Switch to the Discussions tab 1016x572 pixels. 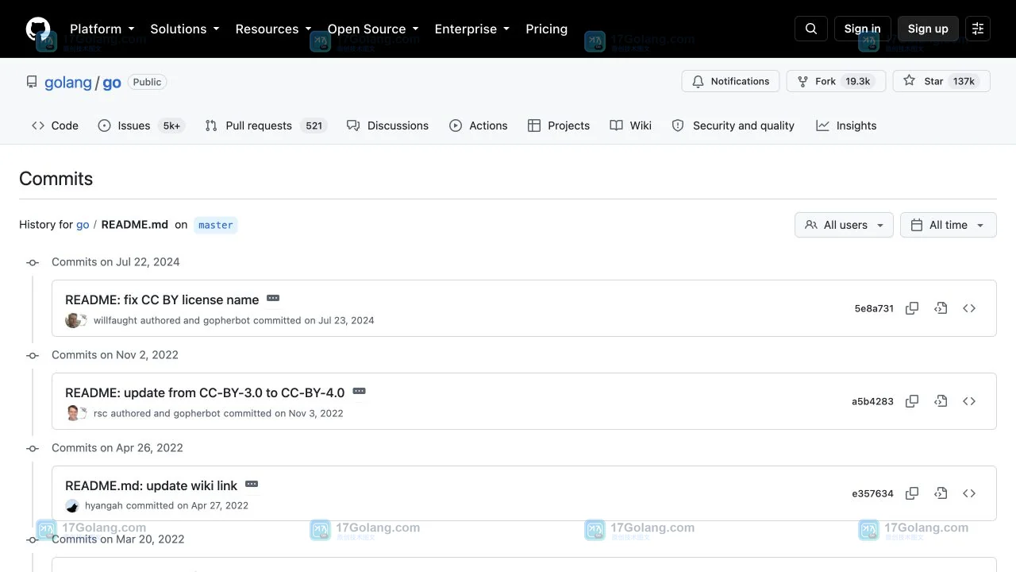click(x=387, y=126)
